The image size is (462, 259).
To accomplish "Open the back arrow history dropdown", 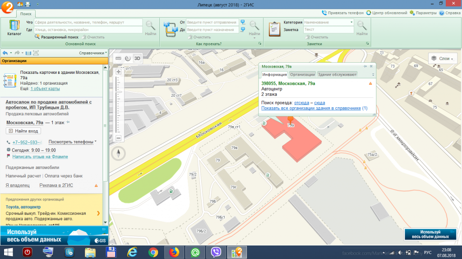I will pyautogui.click(x=11, y=53).
